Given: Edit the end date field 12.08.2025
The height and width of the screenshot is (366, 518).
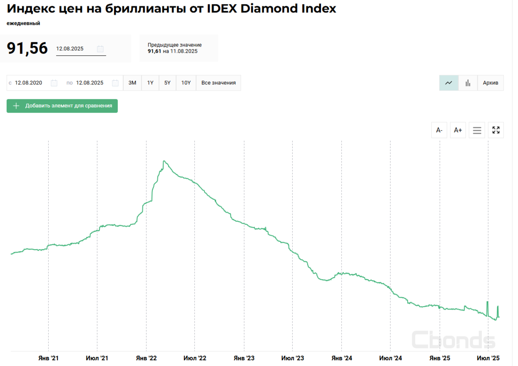Looking at the screenshot, I should pyautogui.click(x=90, y=83).
